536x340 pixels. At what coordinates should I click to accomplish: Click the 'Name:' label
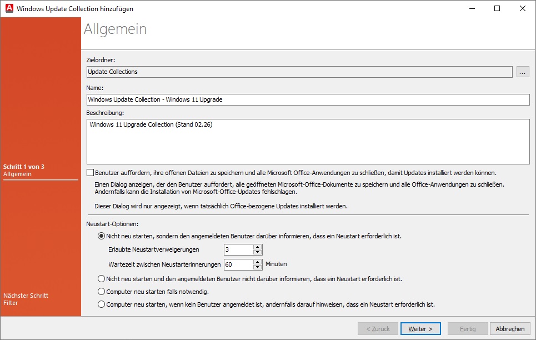pyautogui.click(x=94, y=88)
